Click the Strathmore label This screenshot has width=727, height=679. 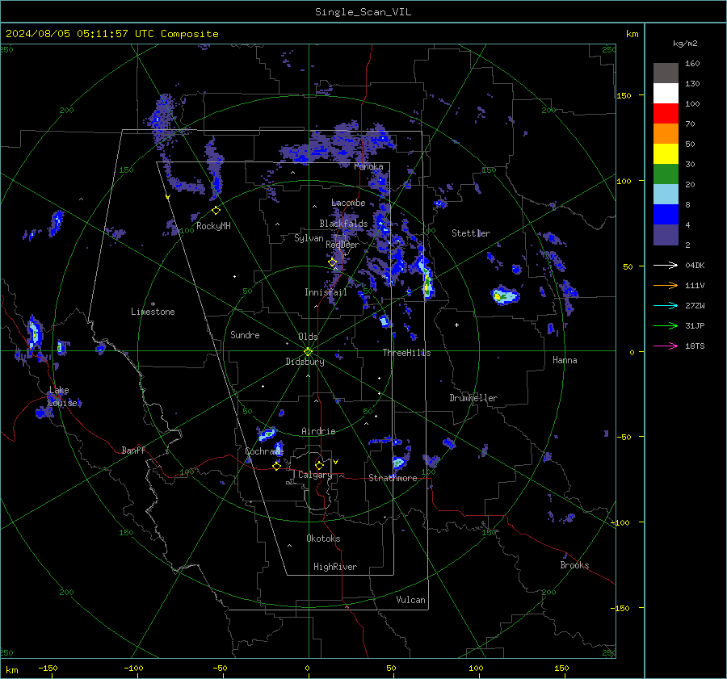pyautogui.click(x=393, y=478)
